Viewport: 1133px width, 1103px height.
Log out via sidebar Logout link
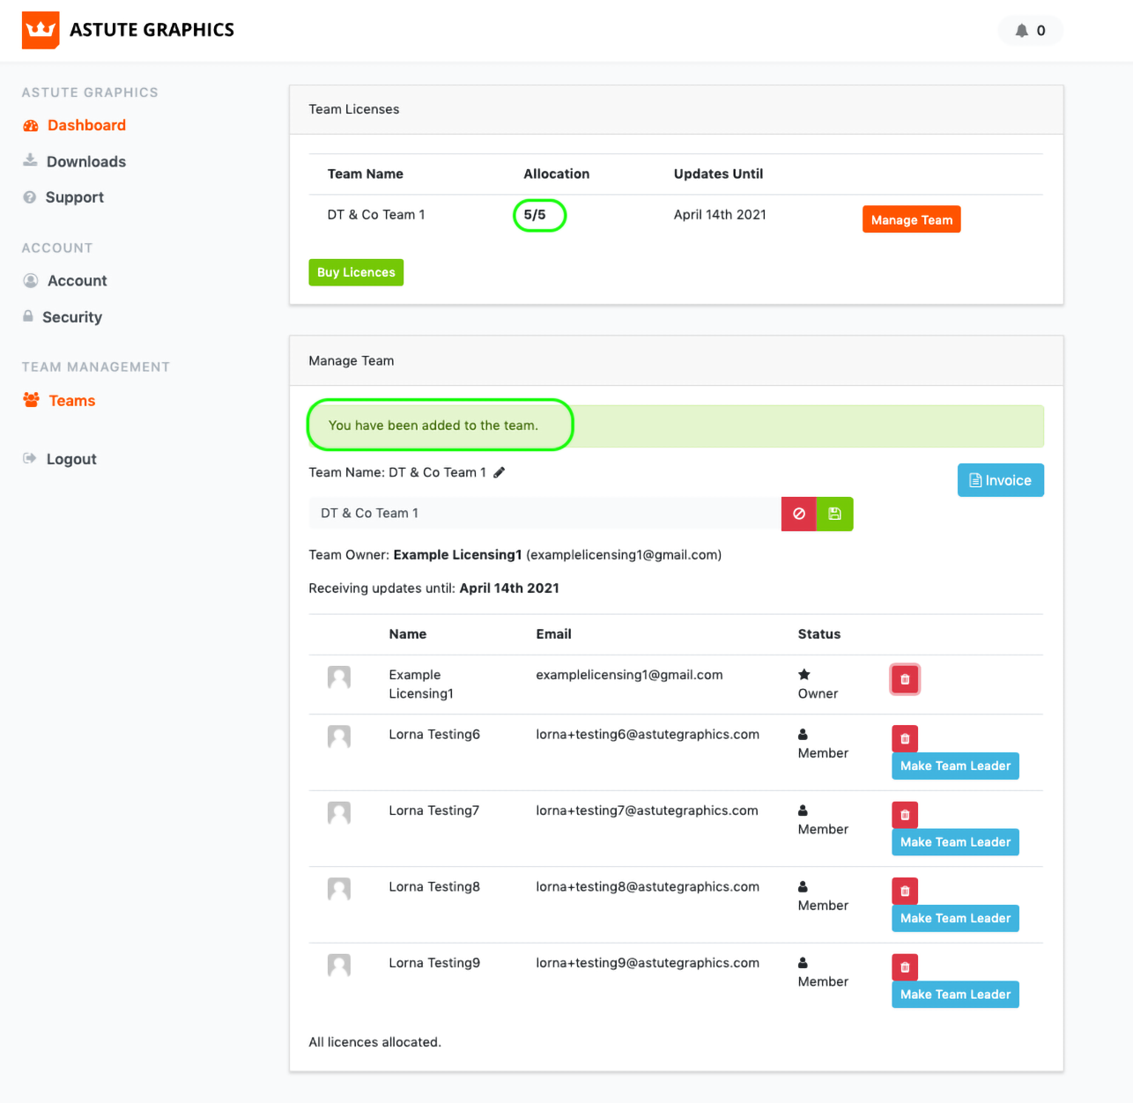coord(70,459)
